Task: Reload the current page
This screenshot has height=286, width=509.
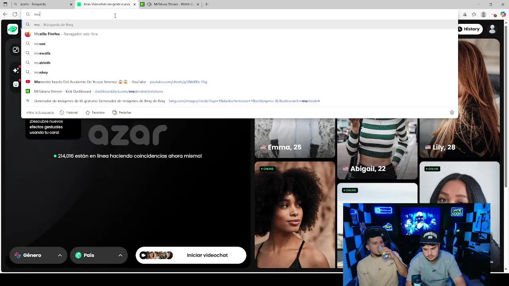Action: click(15, 14)
